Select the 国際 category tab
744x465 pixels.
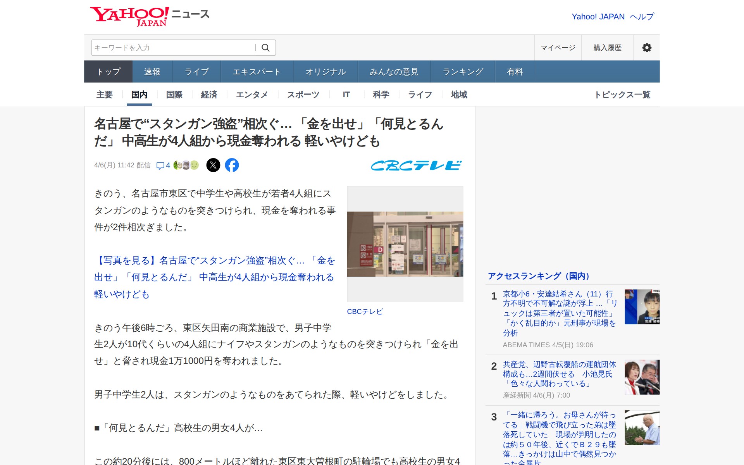pos(174,95)
